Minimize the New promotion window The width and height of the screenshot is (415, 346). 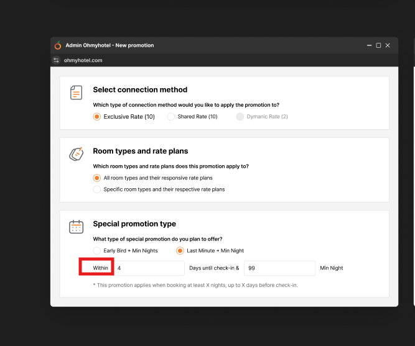point(369,45)
